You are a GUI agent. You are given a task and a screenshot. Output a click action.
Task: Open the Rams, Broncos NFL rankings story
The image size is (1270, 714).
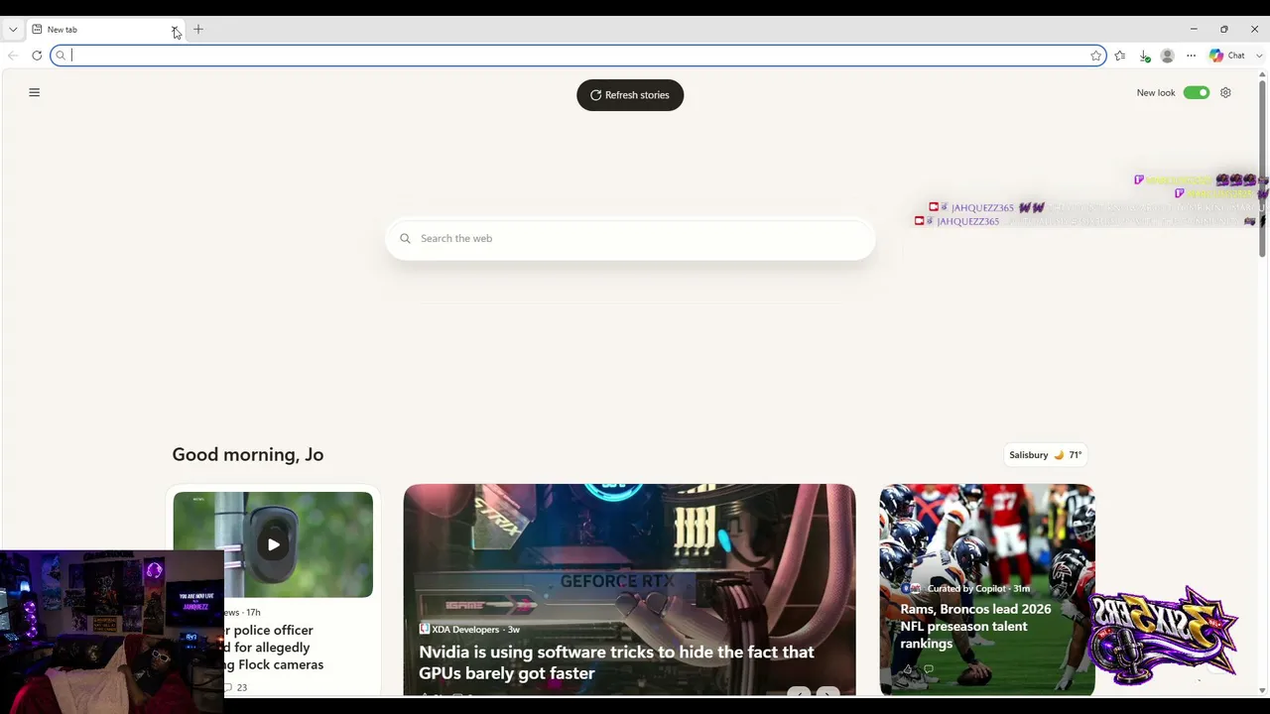click(975, 626)
